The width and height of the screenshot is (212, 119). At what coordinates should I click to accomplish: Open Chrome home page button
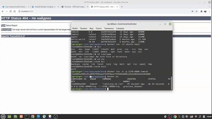pos(15,11)
